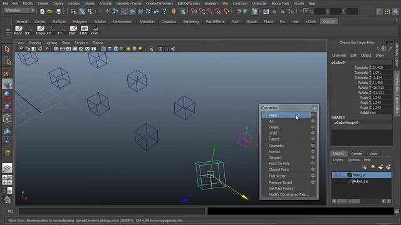Click the new scene icon
Image resolution: width=401 pixels, height=225 pixels.
[x=42, y=11]
